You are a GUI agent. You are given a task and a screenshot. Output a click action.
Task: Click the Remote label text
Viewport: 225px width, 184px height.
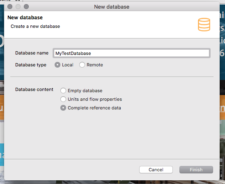[x=95, y=65]
